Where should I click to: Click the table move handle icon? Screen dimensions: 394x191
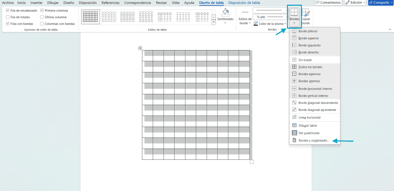coord(140,48)
